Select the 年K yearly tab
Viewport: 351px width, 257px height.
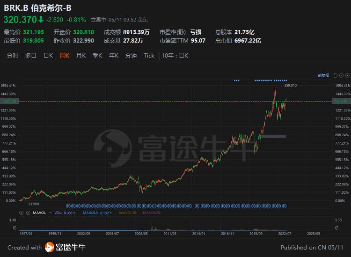[x=114, y=56]
